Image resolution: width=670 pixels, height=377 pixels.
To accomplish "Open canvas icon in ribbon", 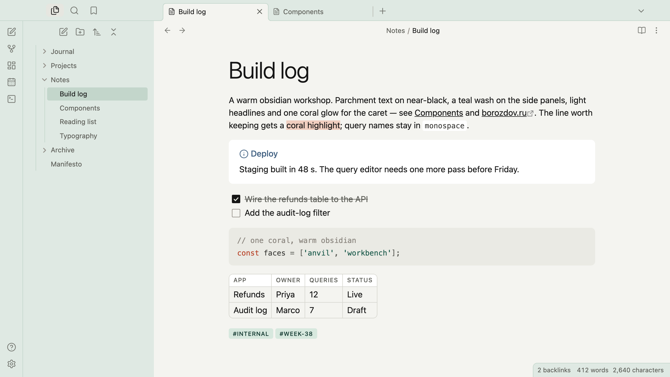I will (x=12, y=65).
